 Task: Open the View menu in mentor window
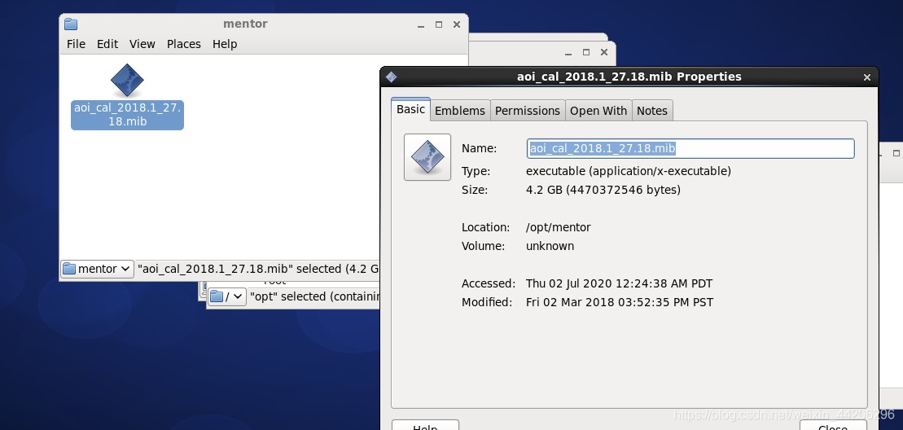(142, 44)
